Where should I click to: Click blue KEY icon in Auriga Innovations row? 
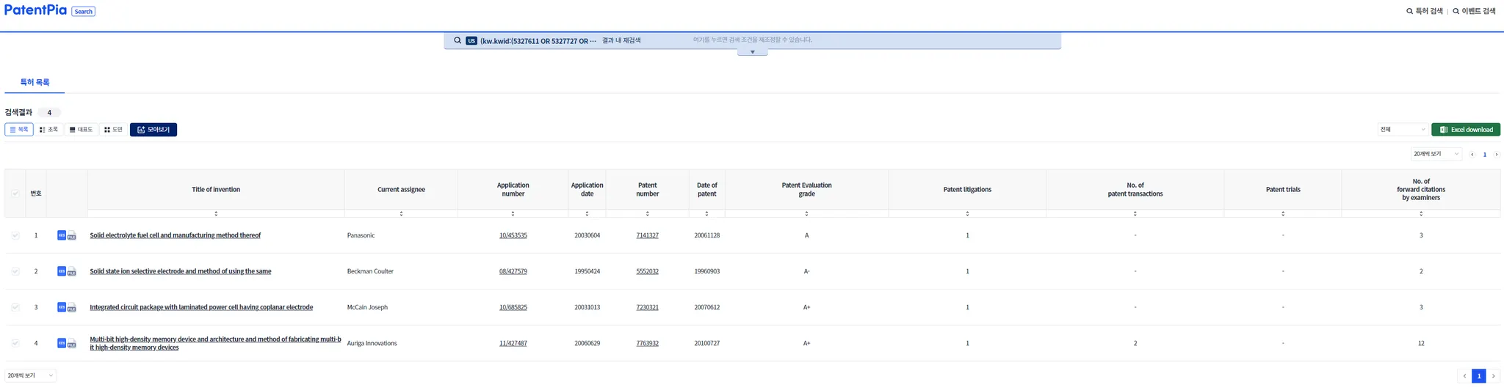tap(62, 343)
